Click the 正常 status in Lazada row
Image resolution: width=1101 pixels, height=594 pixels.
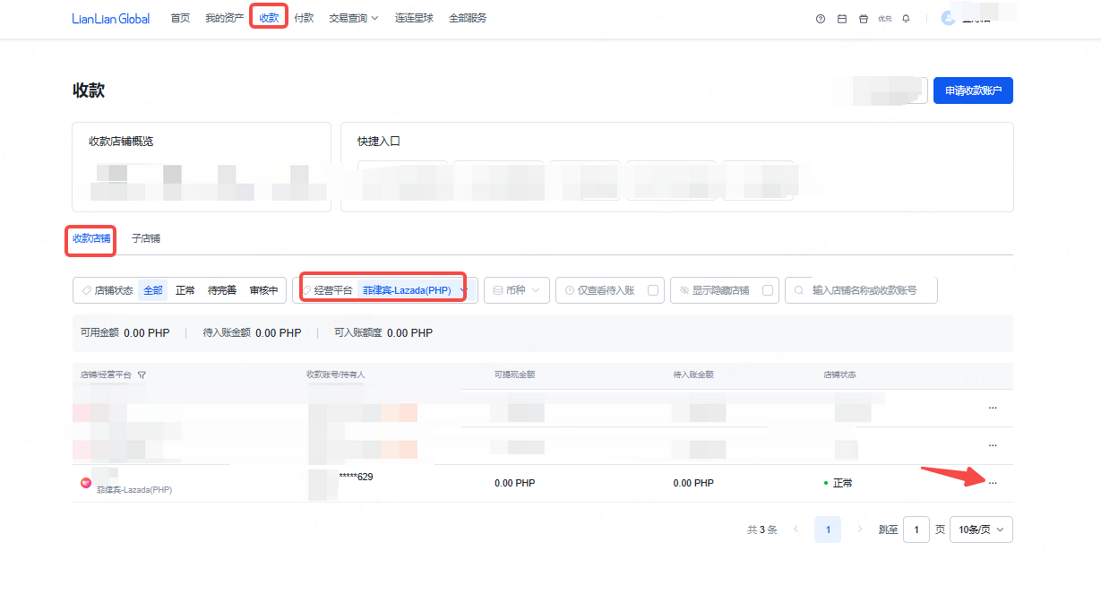[x=838, y=483]
